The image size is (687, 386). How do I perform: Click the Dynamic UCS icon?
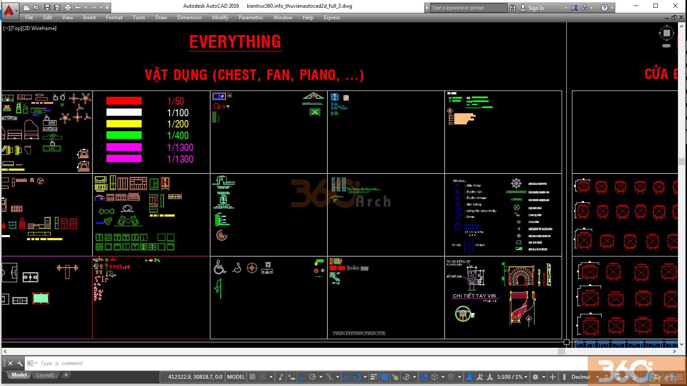pyautogui.click(x=424, y=377)
